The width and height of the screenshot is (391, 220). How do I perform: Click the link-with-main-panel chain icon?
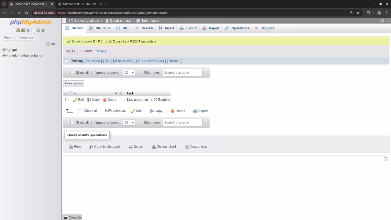click(53, 44)
